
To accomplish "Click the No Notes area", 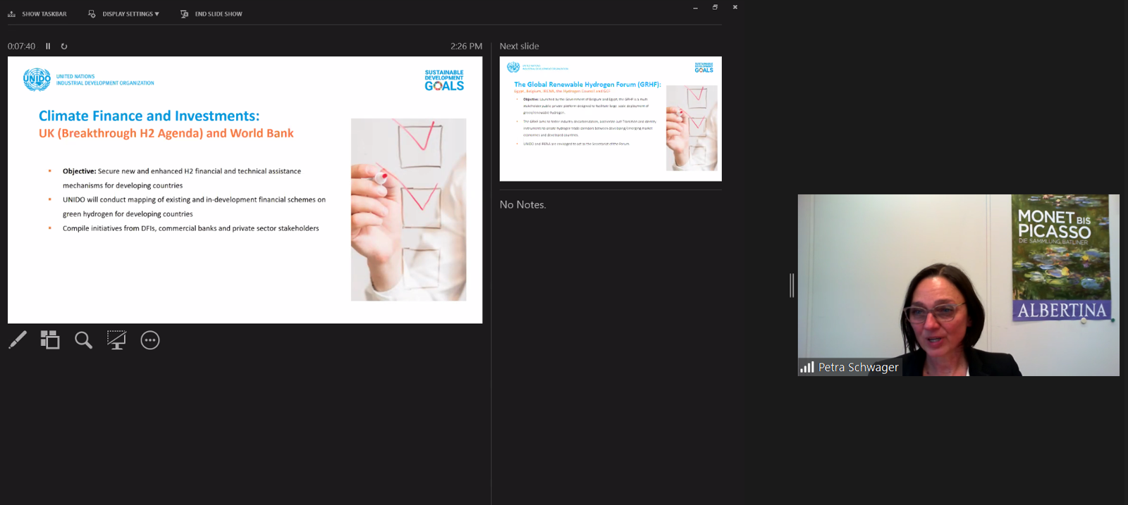I will [523, 205].
